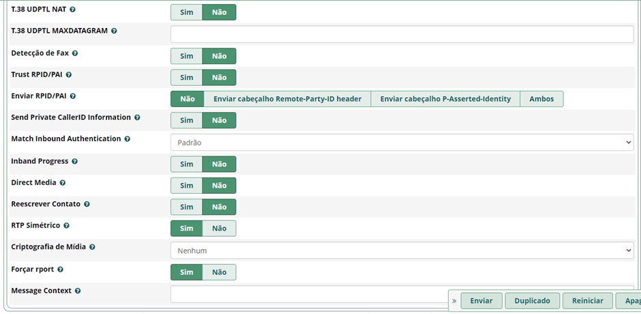Click the Duplicado button
This screenshot has height=314, width=641.
532,300
